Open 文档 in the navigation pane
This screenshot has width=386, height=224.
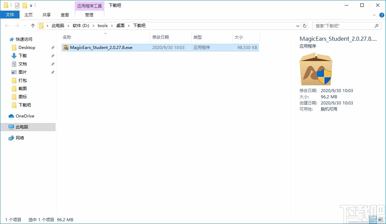click(x=23, y=64)
